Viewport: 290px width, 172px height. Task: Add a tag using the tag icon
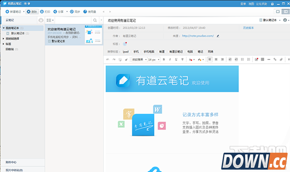125,44
